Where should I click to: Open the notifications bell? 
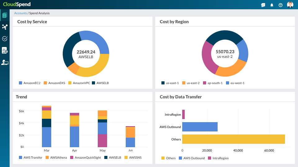click(272, 5)
